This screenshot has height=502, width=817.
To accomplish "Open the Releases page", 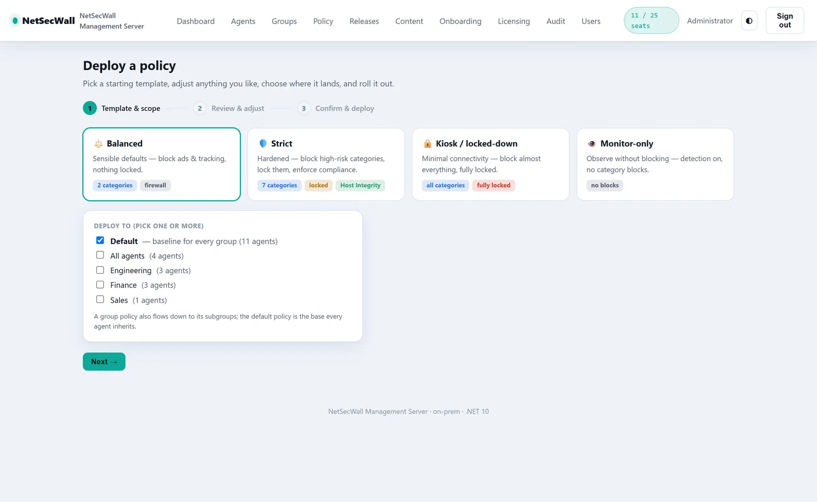I will [364, 21].
